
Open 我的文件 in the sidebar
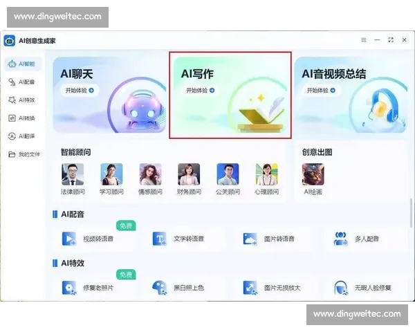tap(24, 154)
